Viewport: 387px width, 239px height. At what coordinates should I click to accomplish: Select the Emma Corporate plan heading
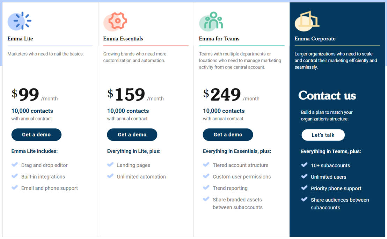click(x=315, y=39)
